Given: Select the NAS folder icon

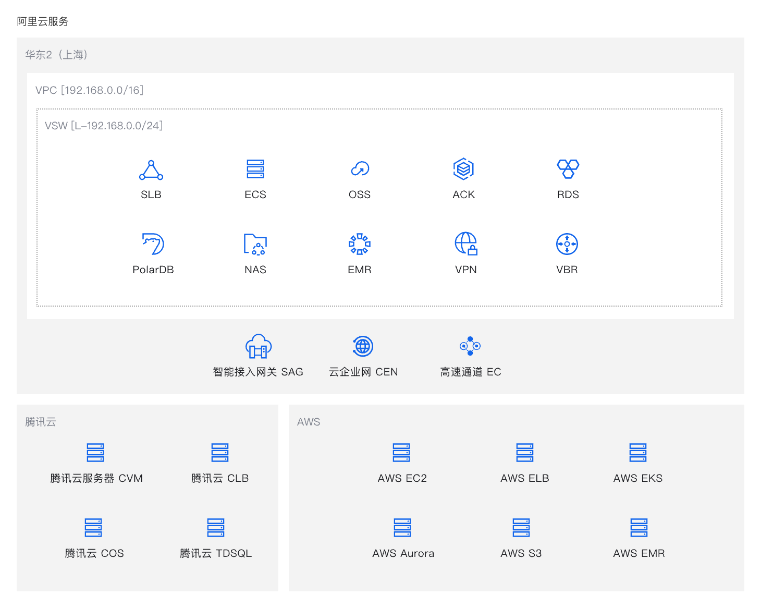Looking at the screenshot, I should (x=255, y=244).
